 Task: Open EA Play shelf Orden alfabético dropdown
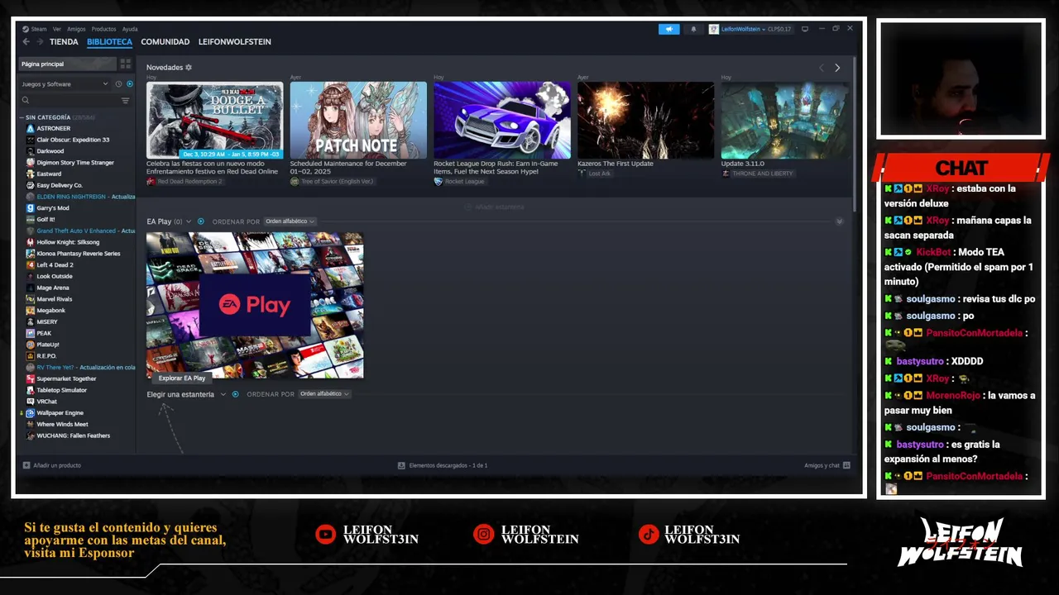click(x=290, y=221)
